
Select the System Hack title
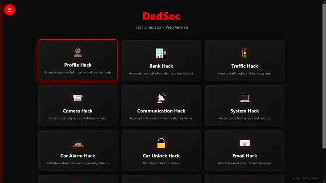[245, 111]
